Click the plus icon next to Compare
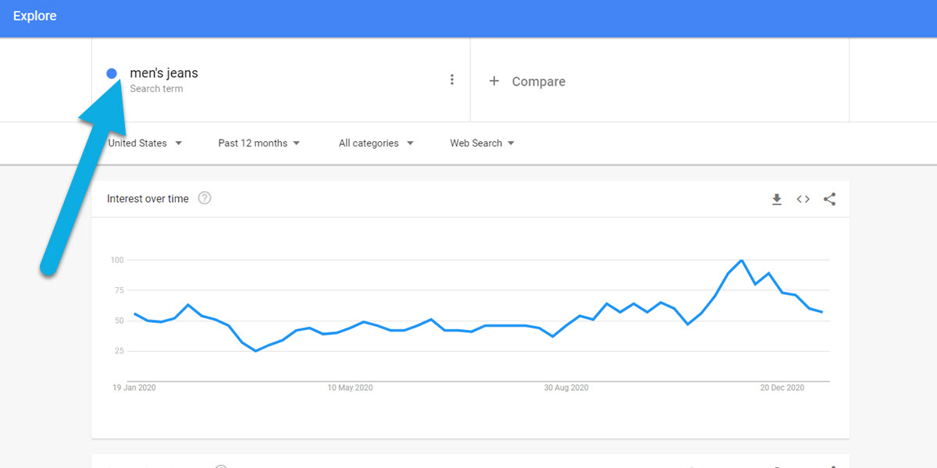Image resolution: width=937 pixels, height=468 pixels. point(495,81)
